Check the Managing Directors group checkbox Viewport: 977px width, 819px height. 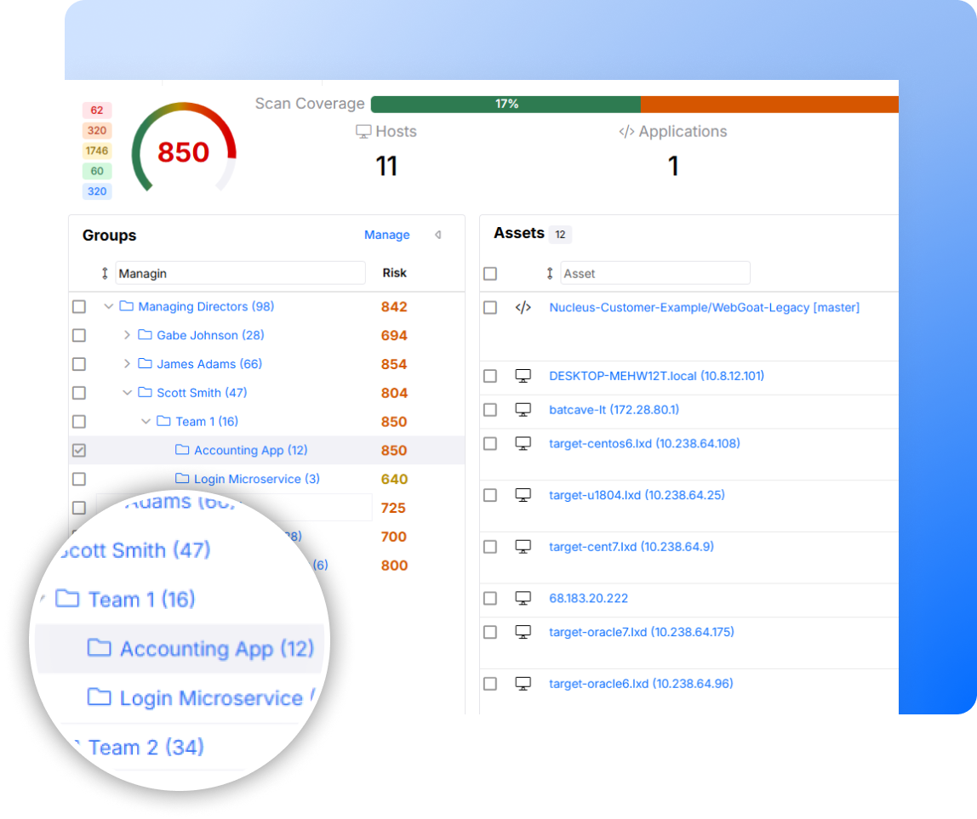pos(79,306)
